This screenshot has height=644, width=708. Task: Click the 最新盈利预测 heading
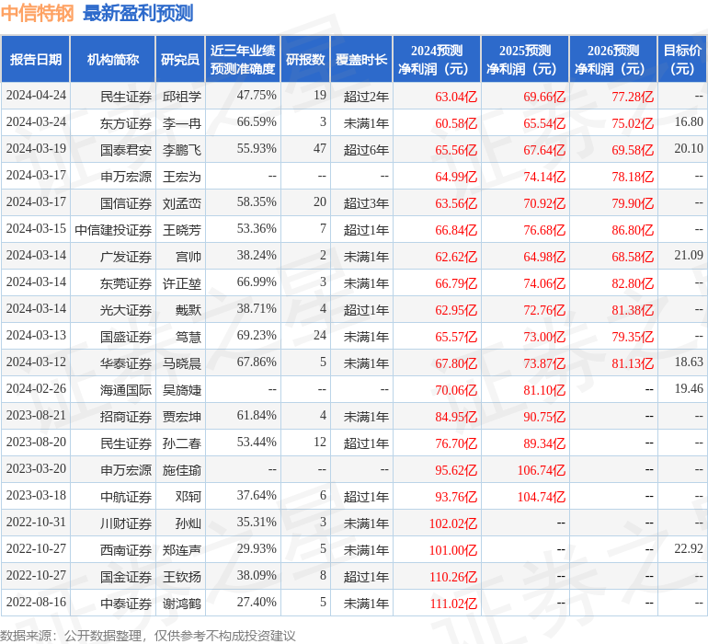tap(138, 13)
